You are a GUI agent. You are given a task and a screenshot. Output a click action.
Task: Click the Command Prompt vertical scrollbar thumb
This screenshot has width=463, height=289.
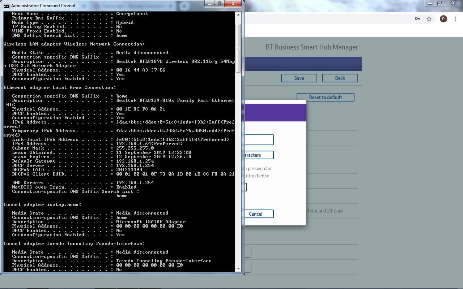click(238, 48)
